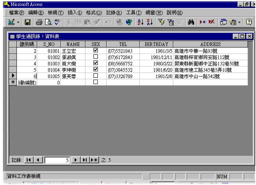Sort descending with Z-A icon
This screenshot has height=185, width=256.
(150, 22)
